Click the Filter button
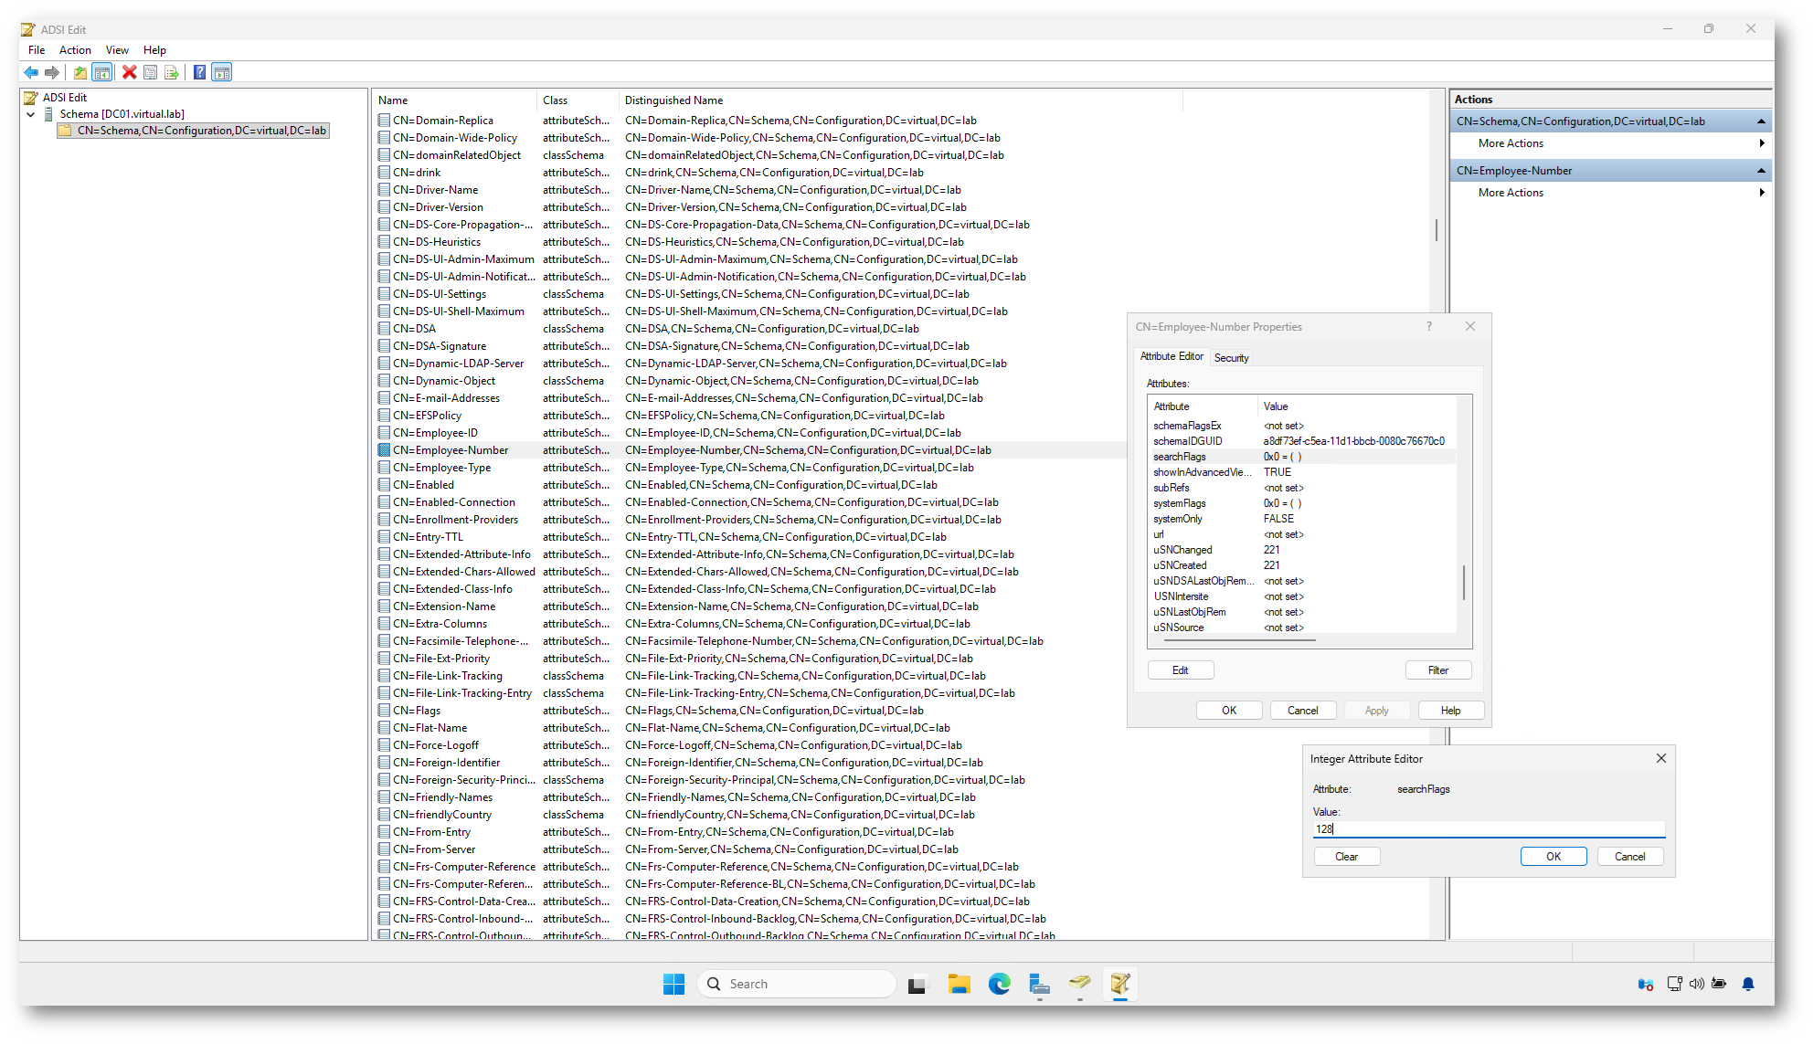This screenshot has height=1044, width=1813. pyautogui.click(x=1437, y=670)
